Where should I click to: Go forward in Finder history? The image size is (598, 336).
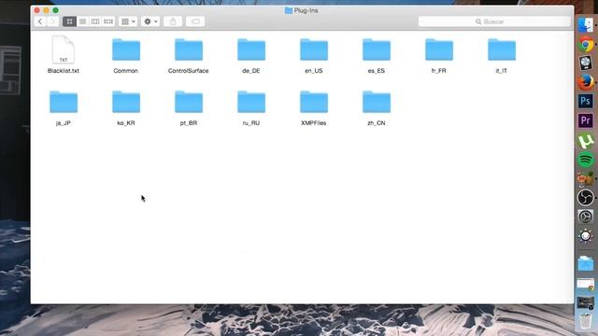52,21
